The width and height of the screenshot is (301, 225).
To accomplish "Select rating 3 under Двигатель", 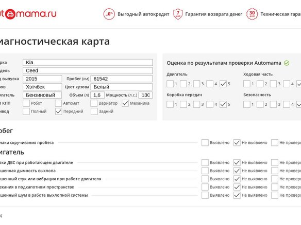I will point(196,84).
